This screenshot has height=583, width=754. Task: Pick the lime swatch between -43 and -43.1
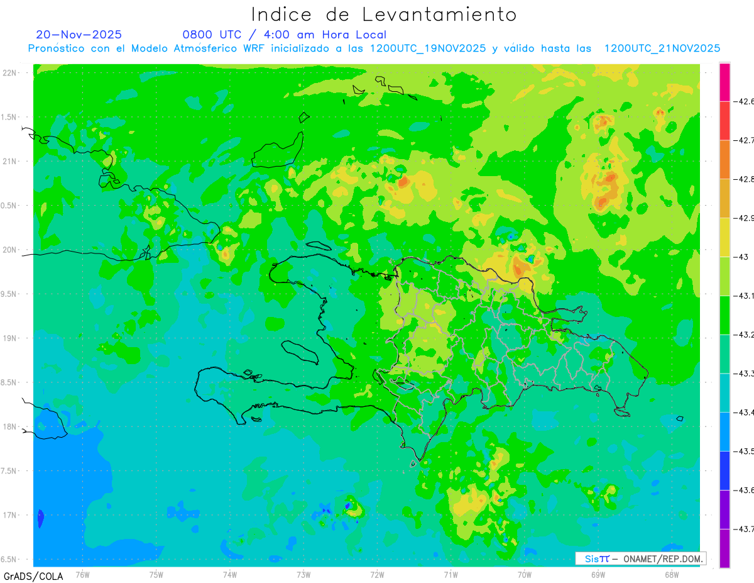724,276
